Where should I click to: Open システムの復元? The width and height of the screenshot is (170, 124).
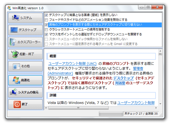coord(25,92)
